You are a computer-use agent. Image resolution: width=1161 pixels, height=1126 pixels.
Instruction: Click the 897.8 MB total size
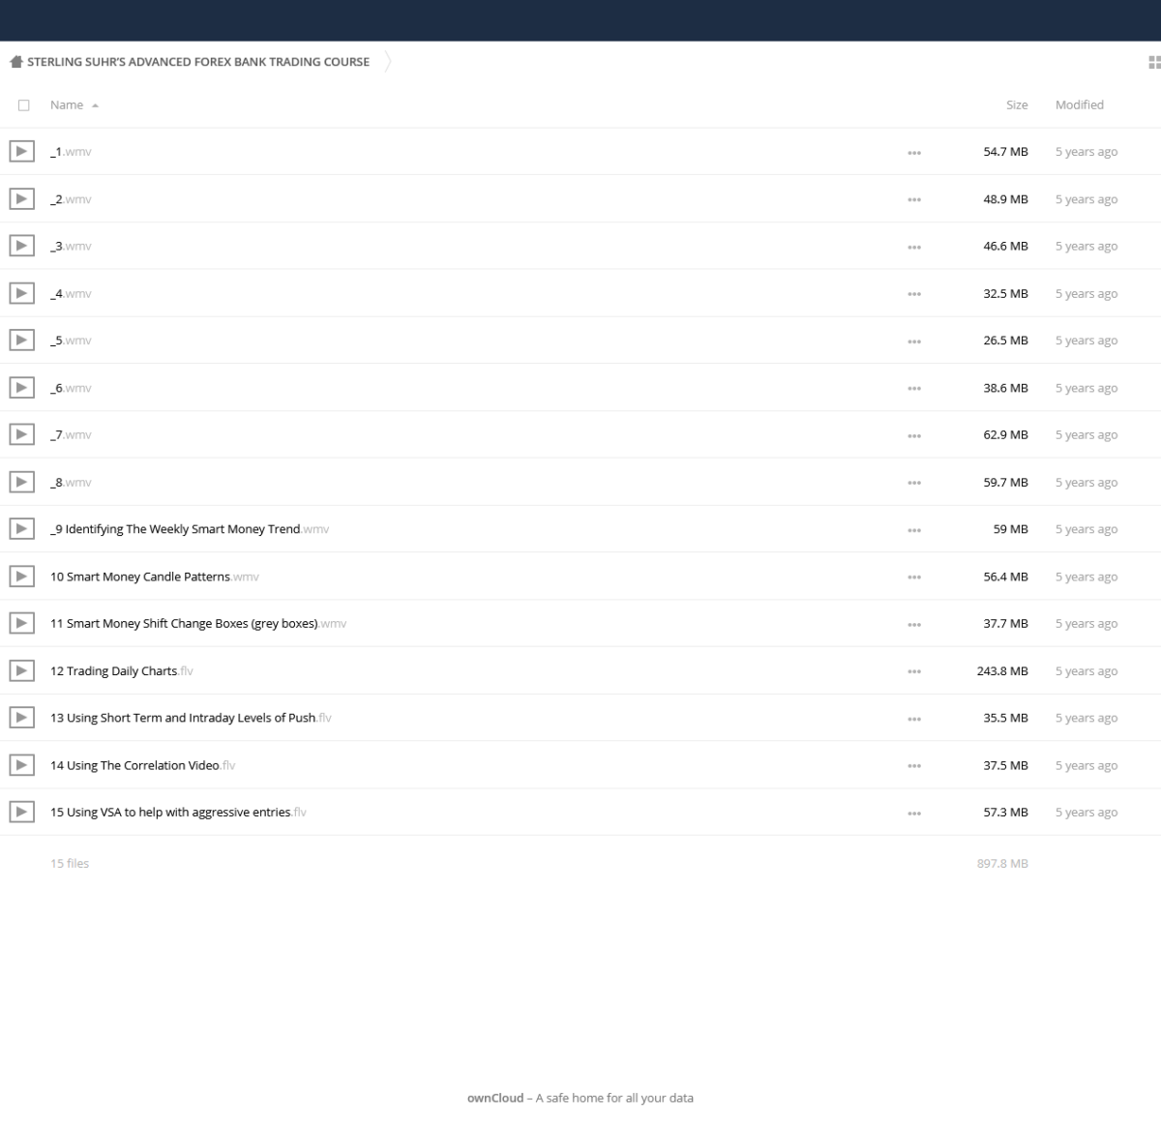(1002, 863)
